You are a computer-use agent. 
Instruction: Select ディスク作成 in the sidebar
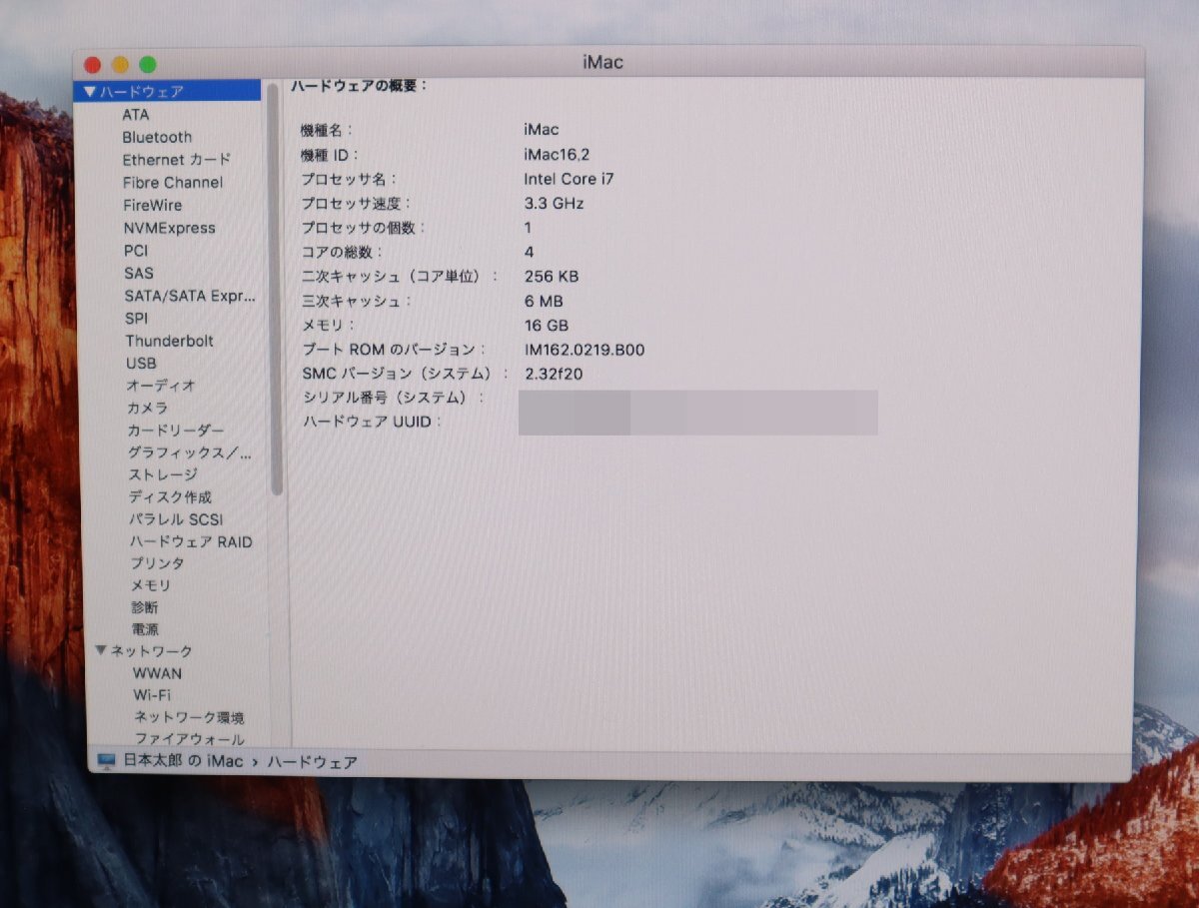pyautogui.click(x=170, y=496)
